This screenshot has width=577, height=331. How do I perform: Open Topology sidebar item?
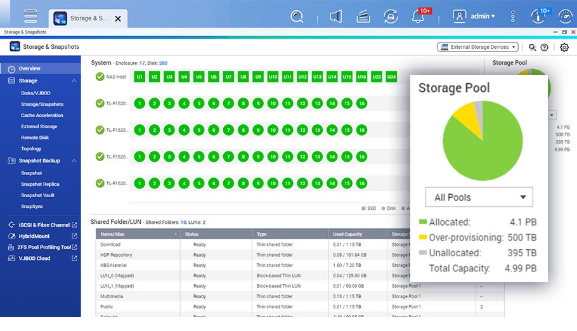(x=31, y=149)
